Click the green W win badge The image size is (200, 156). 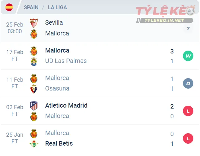[x=188, y=56]
